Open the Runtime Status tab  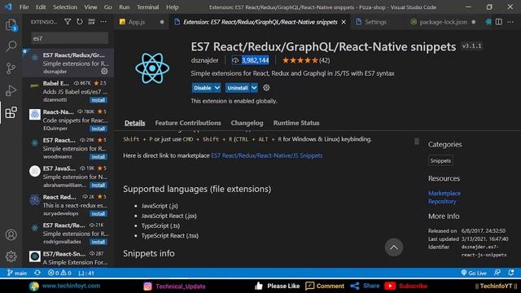click(x=296, y=123)
